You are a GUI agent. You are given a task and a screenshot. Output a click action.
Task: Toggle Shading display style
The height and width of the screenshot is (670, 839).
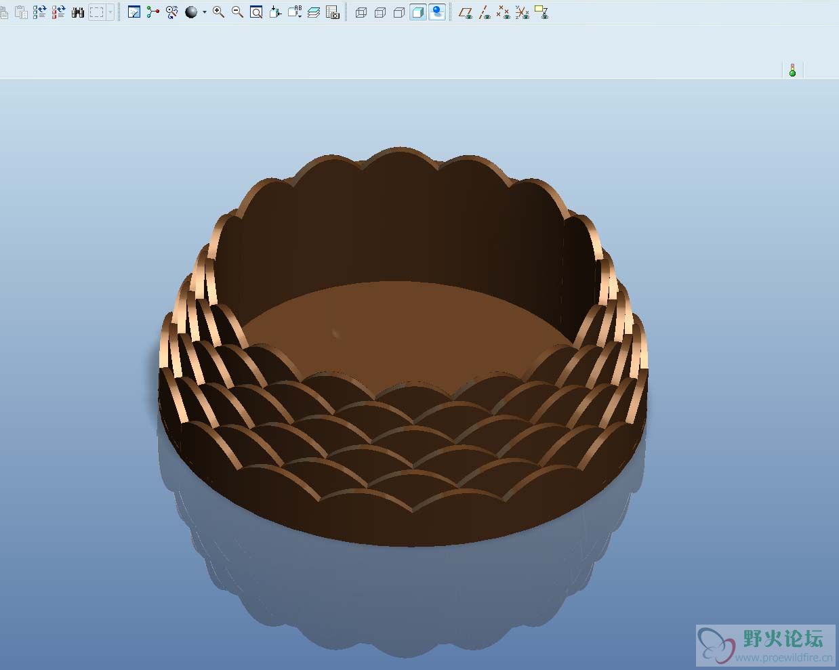[418, 12]
